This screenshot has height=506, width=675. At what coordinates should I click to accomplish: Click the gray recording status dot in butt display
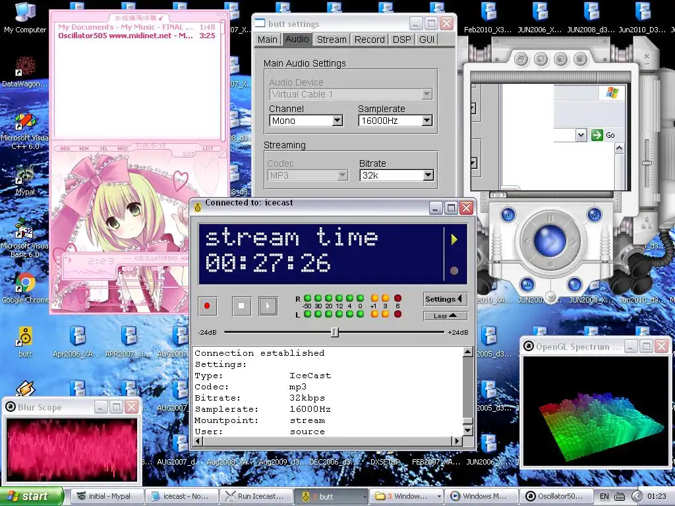point(454,271)
